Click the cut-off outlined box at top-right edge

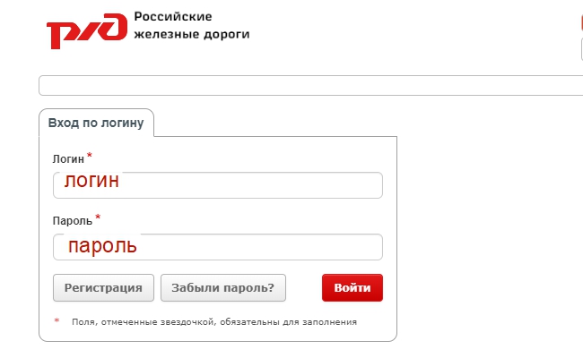tap(581, 49)
